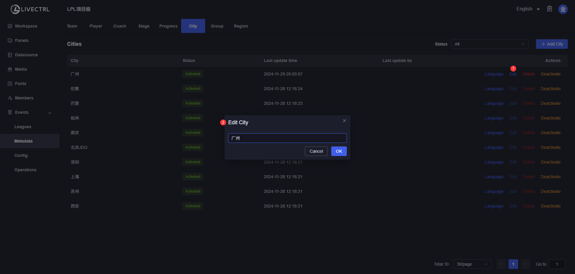
Task: Open the clipboard icon in top bar
Action: point(550,9)
